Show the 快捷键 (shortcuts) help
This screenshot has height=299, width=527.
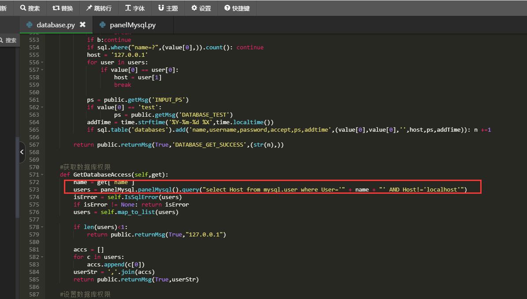coord(237,8)
